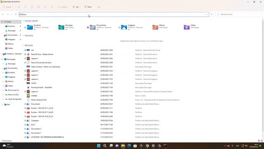Open the Vídeos tile in Acceso rápido
The width and height of the screenshot is (264, 149).
(x=191, y=27)
